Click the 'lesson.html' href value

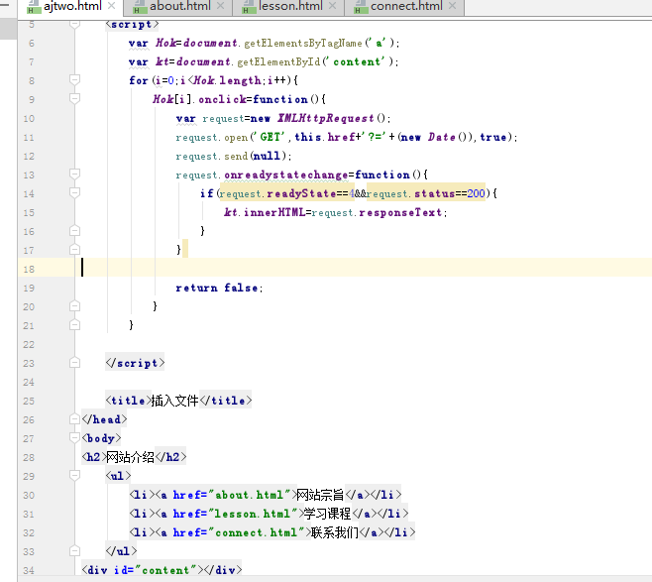252,514
